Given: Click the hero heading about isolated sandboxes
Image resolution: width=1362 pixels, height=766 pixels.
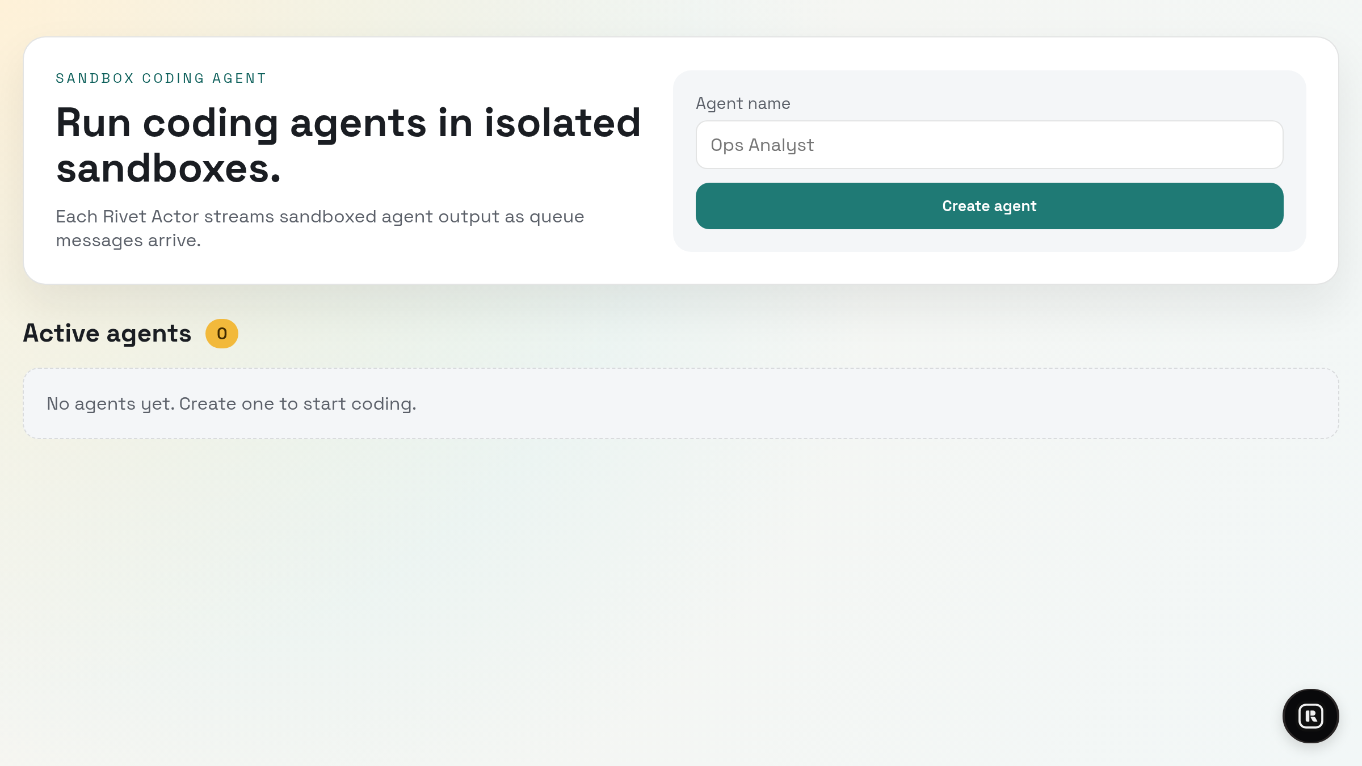Looking at the screenshot, I should 348,145.
